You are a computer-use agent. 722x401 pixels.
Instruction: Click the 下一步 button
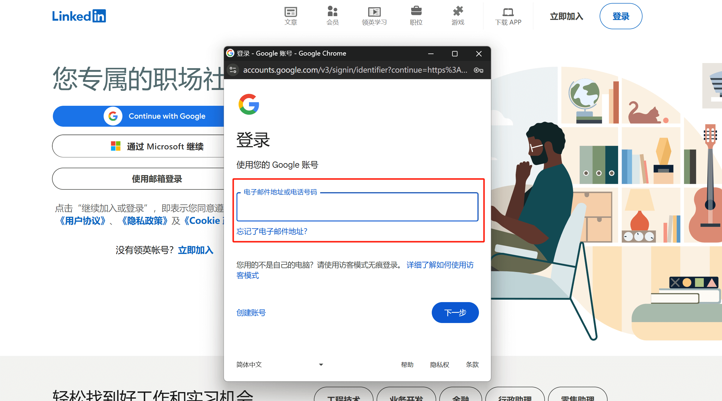[455, 313]
